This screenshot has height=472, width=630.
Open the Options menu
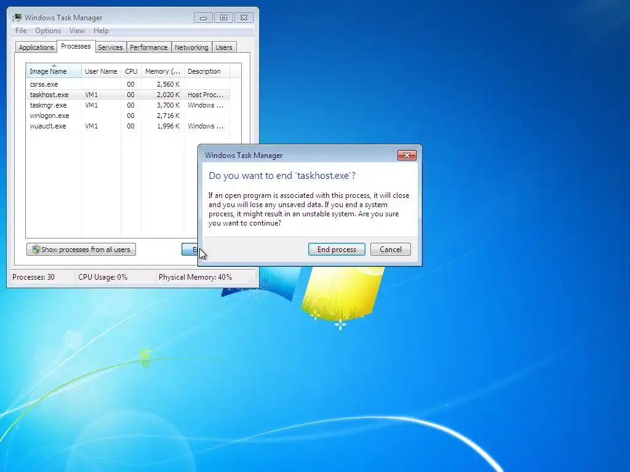coord(48,31)
